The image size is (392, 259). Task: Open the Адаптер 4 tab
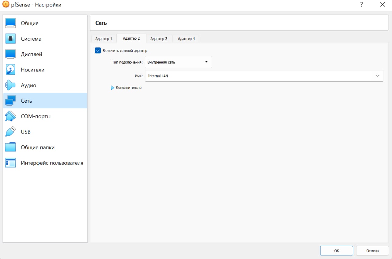tap(186, 39)
